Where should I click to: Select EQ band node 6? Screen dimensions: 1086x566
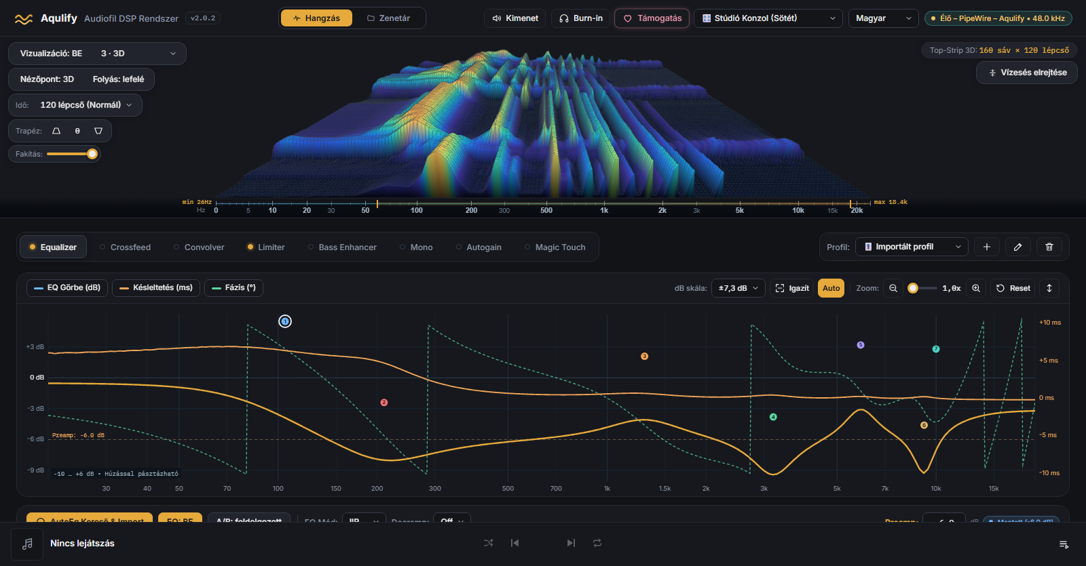point(924,425)
